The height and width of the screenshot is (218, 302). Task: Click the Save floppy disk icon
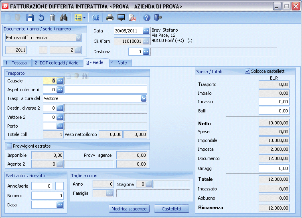[30, 18]
